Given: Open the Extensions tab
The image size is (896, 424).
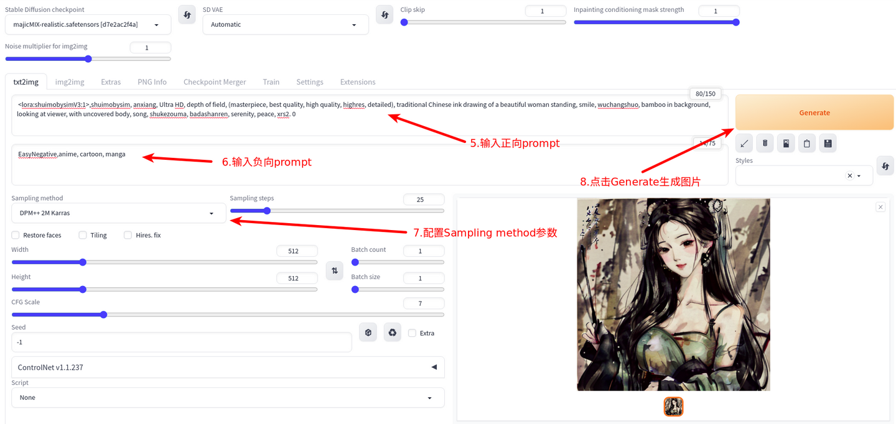Looking at the screenshot, I should 358,82.
